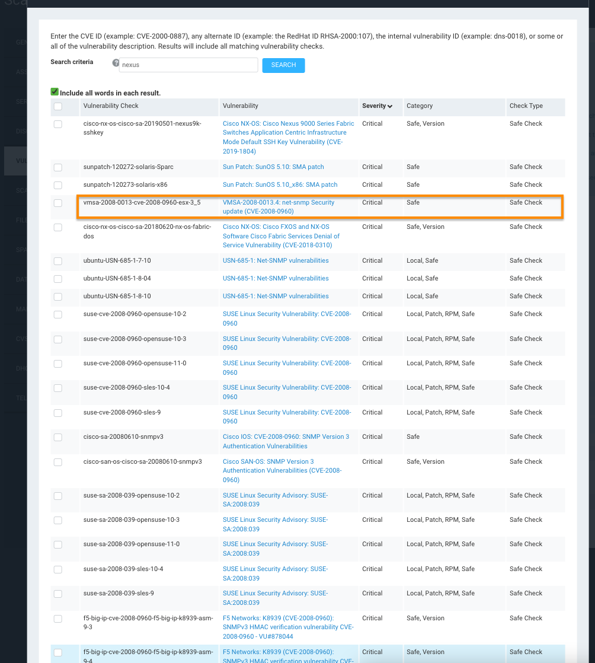This screenshot has width=595, height=663.
Task: Uncheck Include all words in each result
Action: 55,92
